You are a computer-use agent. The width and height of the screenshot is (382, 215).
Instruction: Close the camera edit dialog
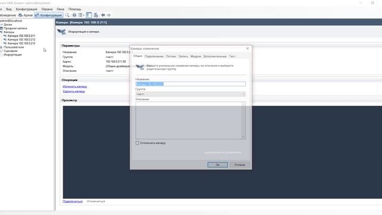coord(248,48)
